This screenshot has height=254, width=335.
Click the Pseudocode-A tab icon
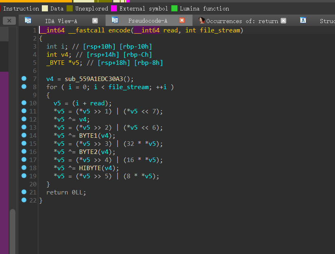point(115,20)
